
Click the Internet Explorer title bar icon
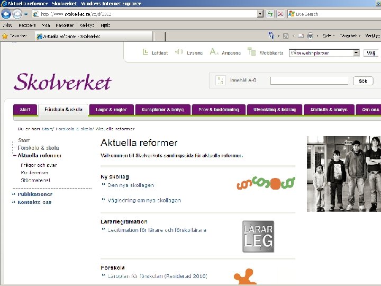point(4,3)
